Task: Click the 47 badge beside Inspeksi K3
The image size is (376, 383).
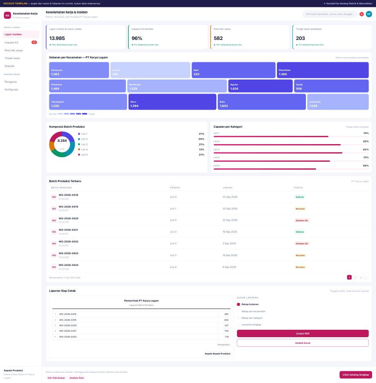Action: pos(34,43)
